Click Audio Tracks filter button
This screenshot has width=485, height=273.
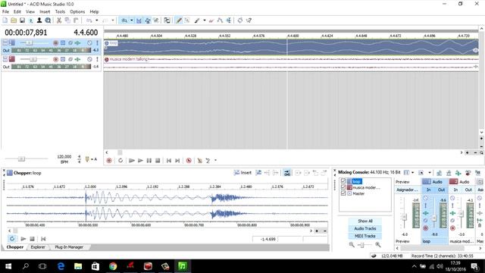point(365,228)
